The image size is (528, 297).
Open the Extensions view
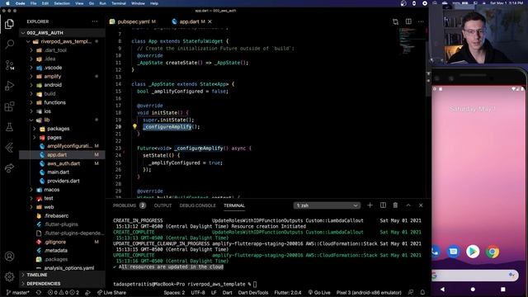[9, 106]
